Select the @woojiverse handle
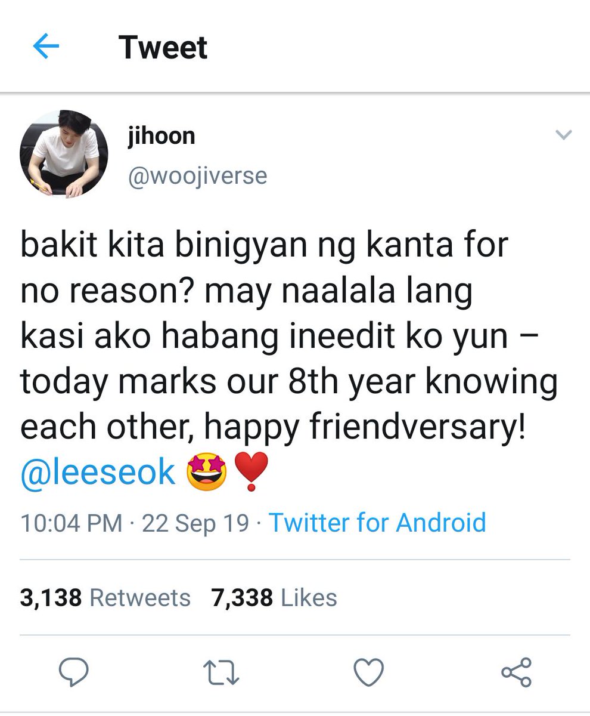590x716 pixels. pyautogui.click(x=197, y=176)
